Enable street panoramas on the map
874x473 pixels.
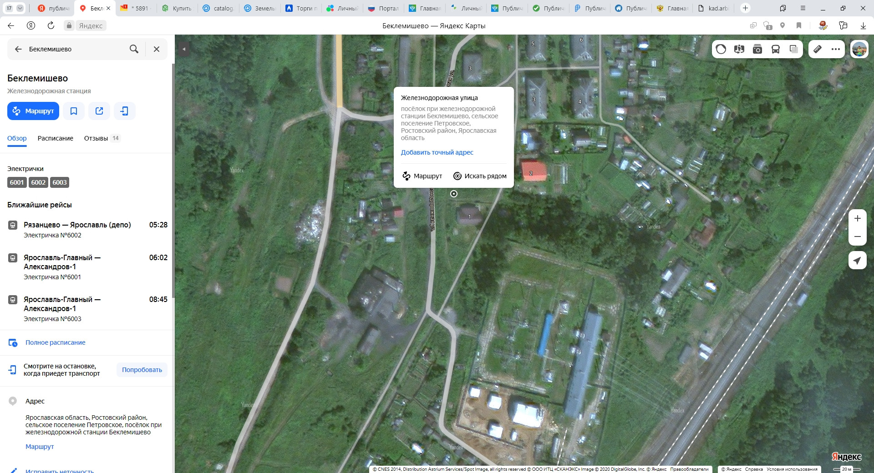pos(739,49)
